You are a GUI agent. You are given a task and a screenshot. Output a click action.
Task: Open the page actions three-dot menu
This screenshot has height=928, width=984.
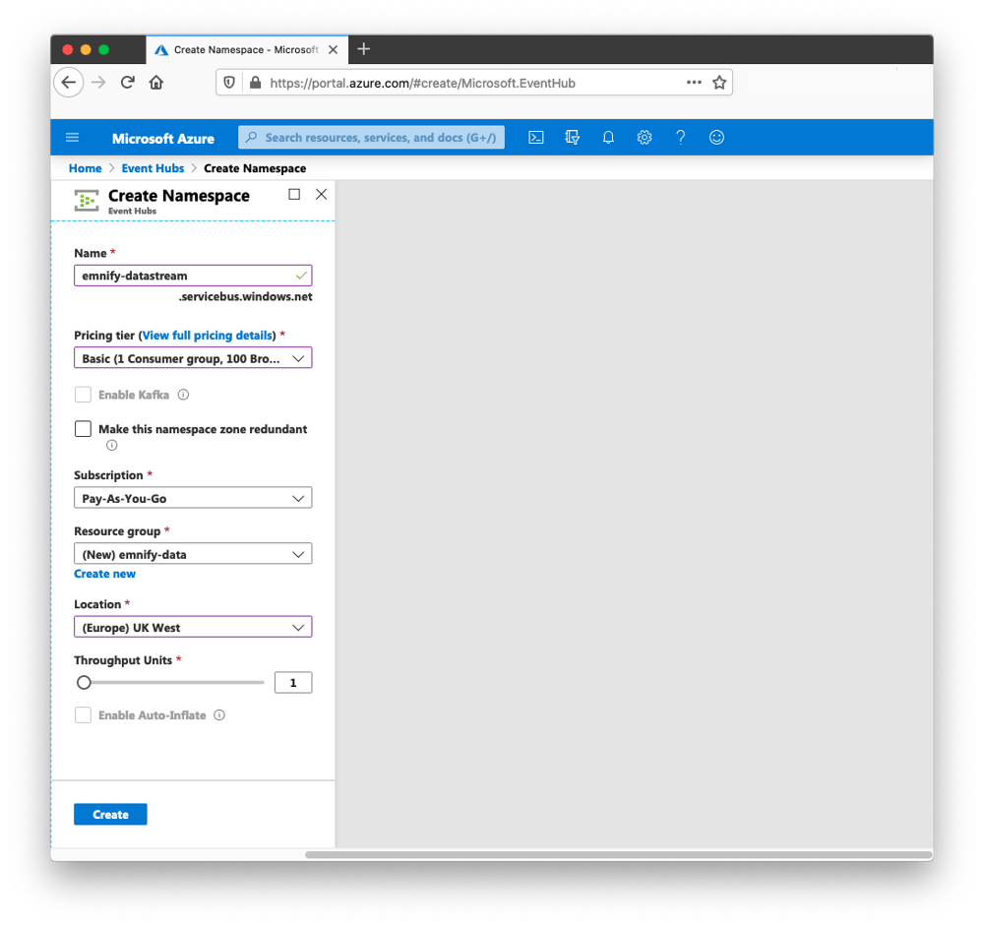tap(694, 83)
